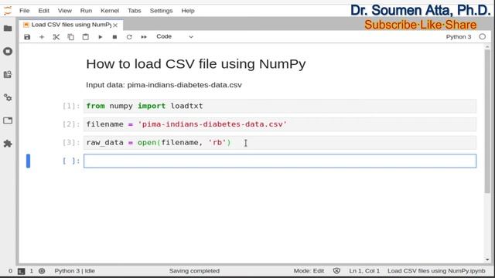Viewport: 495px width, 278px height.
Task: Click Python 3 | Idle in status bar
Action: point(74,271)
